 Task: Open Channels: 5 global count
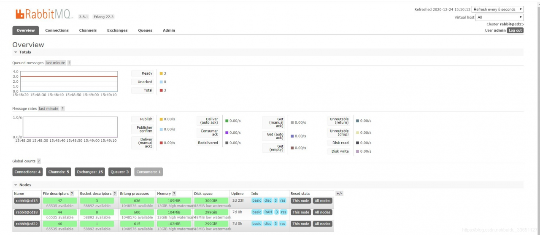(x=59, y=172)
